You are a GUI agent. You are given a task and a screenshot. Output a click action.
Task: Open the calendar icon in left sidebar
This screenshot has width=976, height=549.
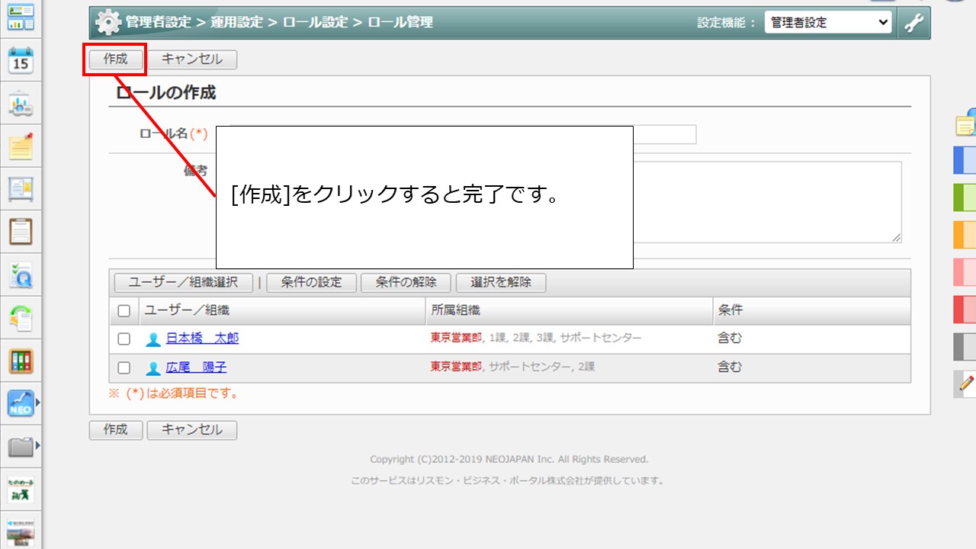(21, 60)
